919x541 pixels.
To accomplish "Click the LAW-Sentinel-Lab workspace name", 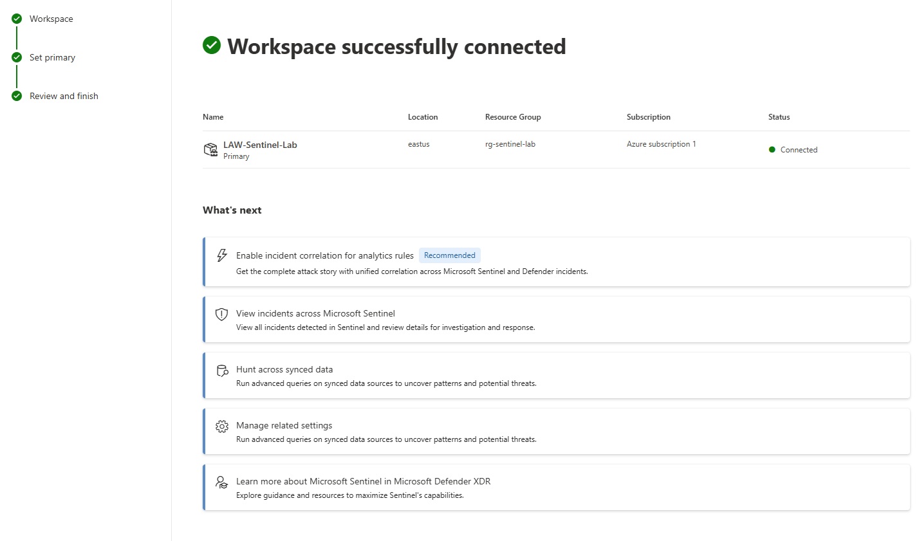I will coord(260,145).
